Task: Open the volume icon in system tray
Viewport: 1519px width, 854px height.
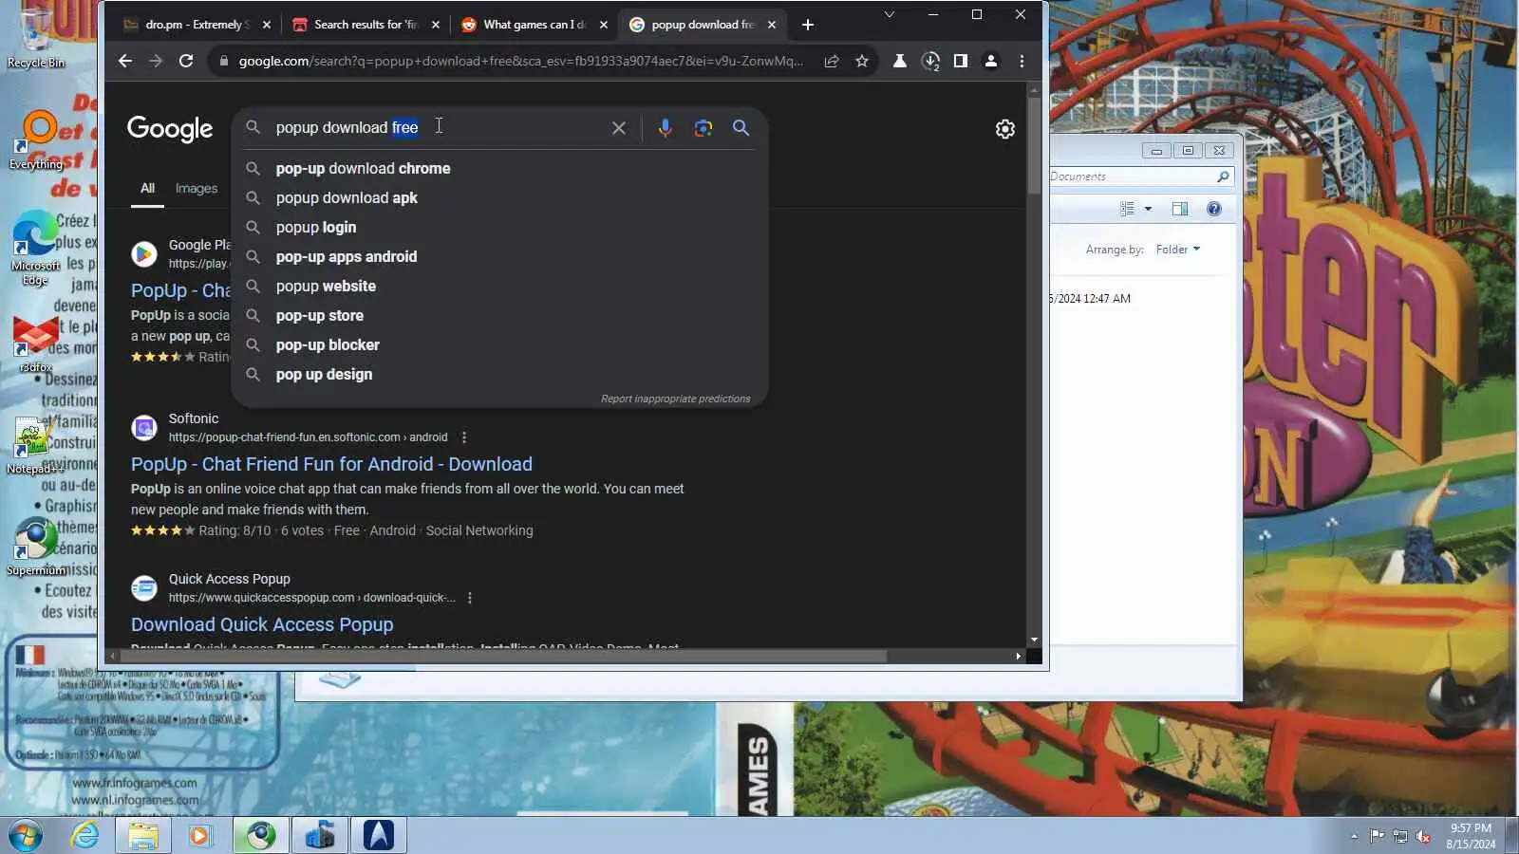Action: [1423, 836]
